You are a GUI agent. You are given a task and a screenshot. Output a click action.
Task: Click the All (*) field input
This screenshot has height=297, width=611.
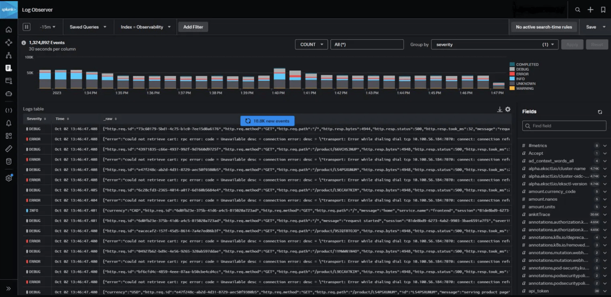(367, 44)
